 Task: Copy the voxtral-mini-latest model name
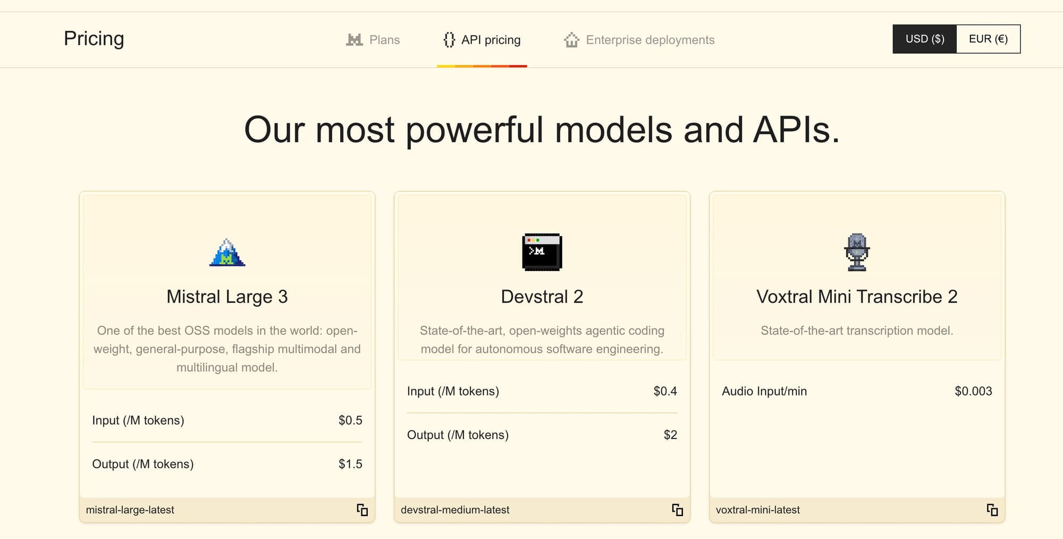[x=992, y=510]
